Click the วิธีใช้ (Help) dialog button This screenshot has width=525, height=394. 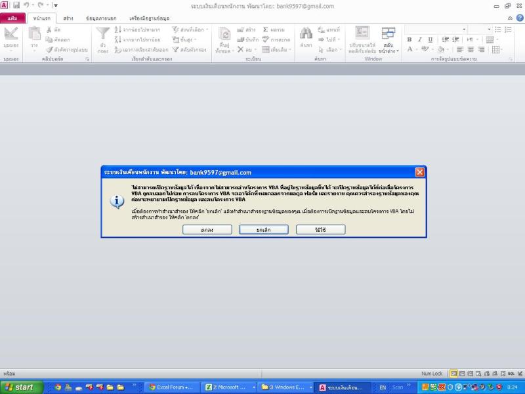320,230
